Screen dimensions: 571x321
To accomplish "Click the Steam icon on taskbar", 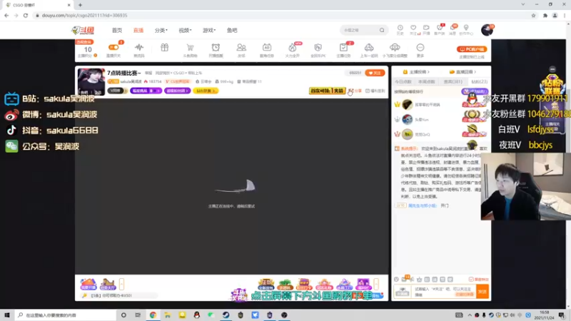I will coord(226,315).
